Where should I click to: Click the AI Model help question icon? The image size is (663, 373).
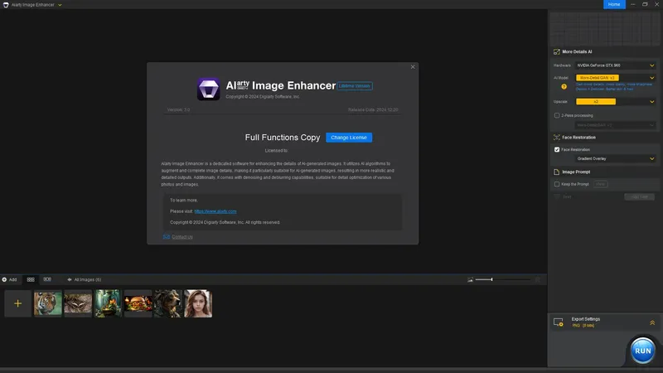coord(564,87)
